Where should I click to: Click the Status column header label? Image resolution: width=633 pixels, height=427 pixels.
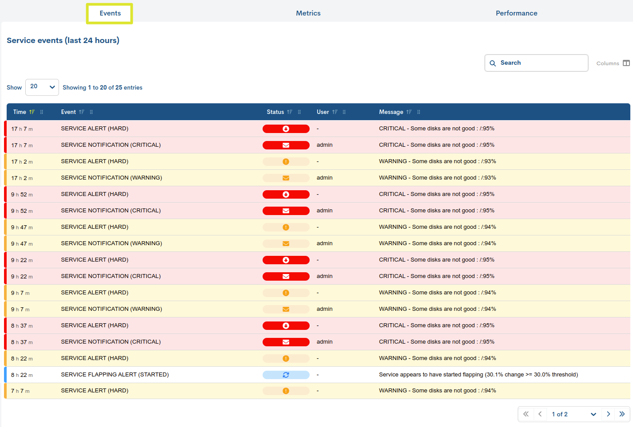pos(275,112)
